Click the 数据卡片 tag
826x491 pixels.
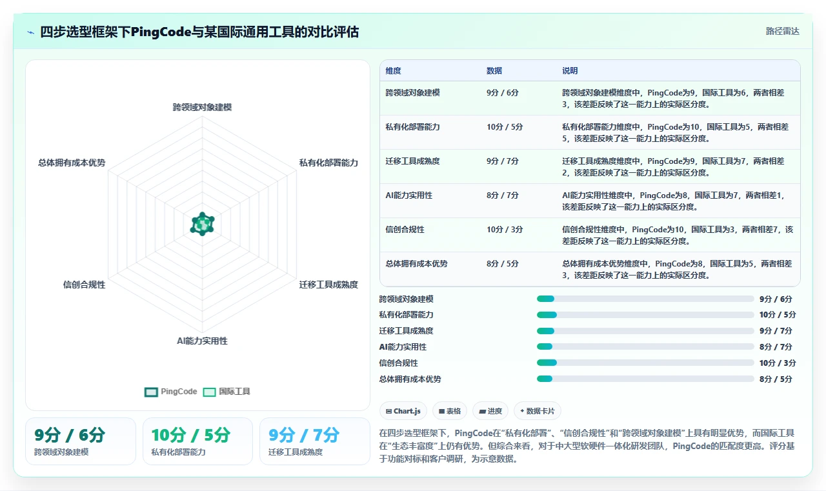tap(537, 411)
